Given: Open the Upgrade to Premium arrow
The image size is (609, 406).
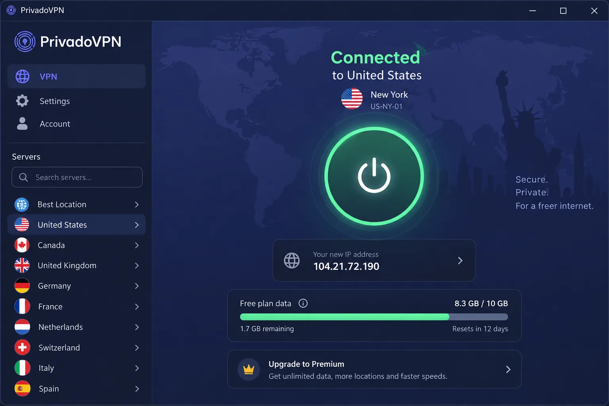Looking at the screenshot, I should pos(508,370).
